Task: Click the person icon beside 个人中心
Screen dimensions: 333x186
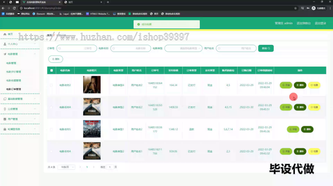Action: click(x=5, y=44)
